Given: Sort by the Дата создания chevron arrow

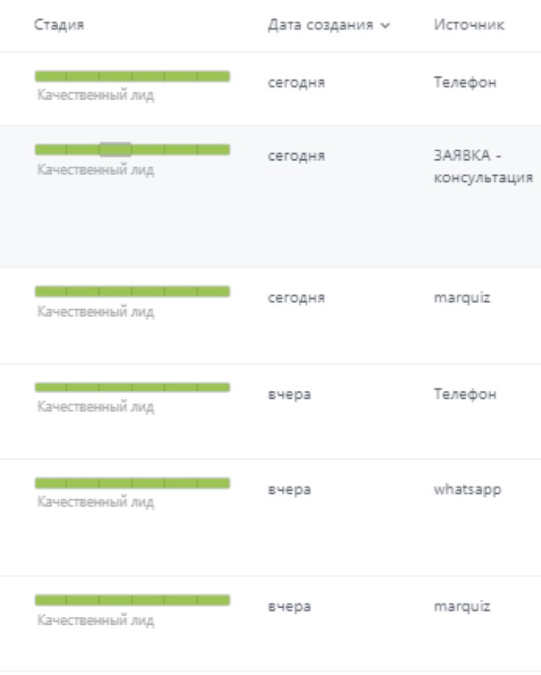Looking at the screenshot, I should click(385, 26).
